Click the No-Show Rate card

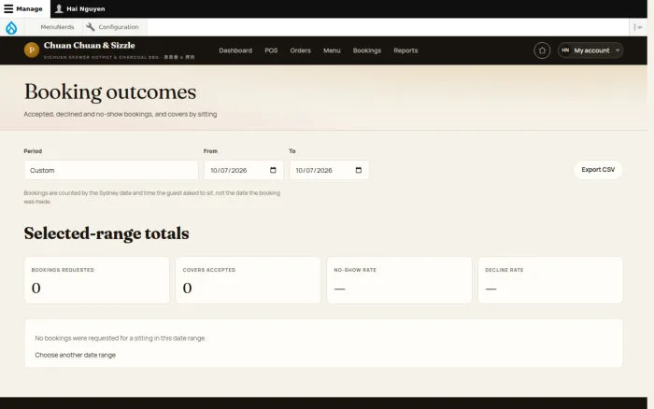coord(399,280)
